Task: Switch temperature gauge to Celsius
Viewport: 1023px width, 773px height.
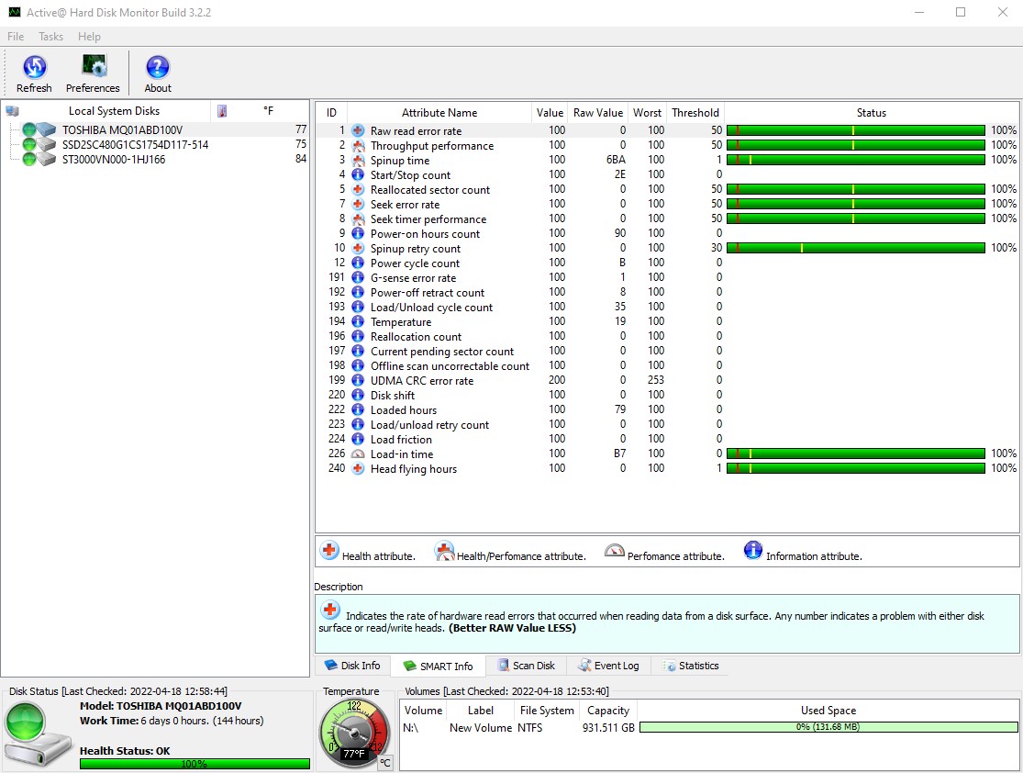Action: pyautogui.click(x=385, y=763)
